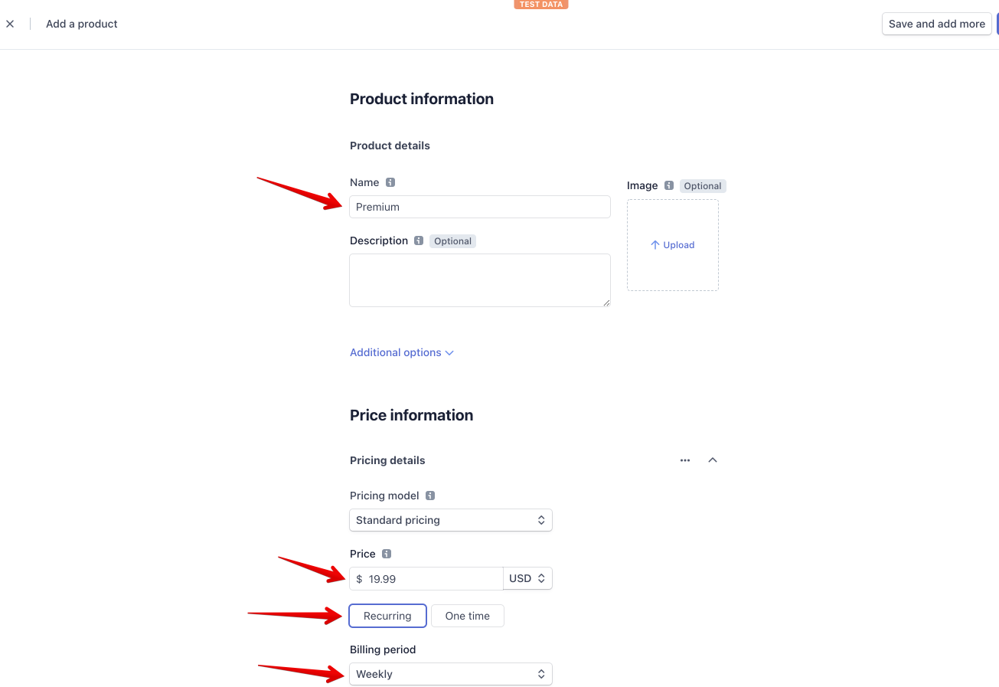Click into the Name field containing Premium
Image resolution: width=999 pixels, height=687 pixels.
pos(480,207)
